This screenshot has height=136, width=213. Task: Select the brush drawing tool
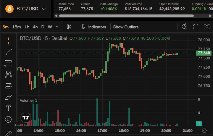(x=8, y=97)
